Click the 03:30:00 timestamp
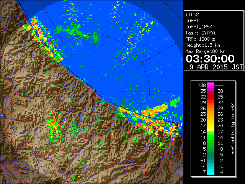The width and height of the screenshot is (245, 184). coord(210,59)
